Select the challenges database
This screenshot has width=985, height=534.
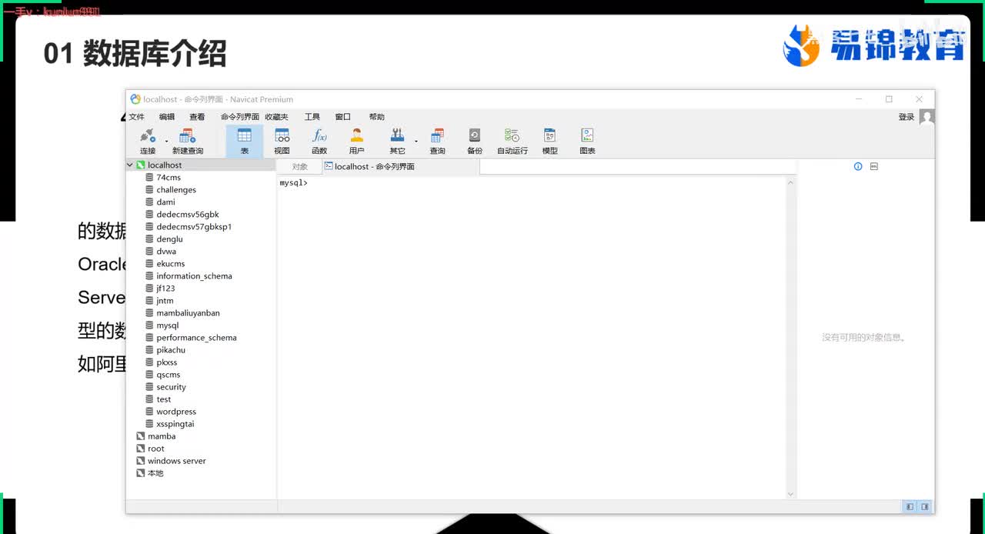coord(176,190)
